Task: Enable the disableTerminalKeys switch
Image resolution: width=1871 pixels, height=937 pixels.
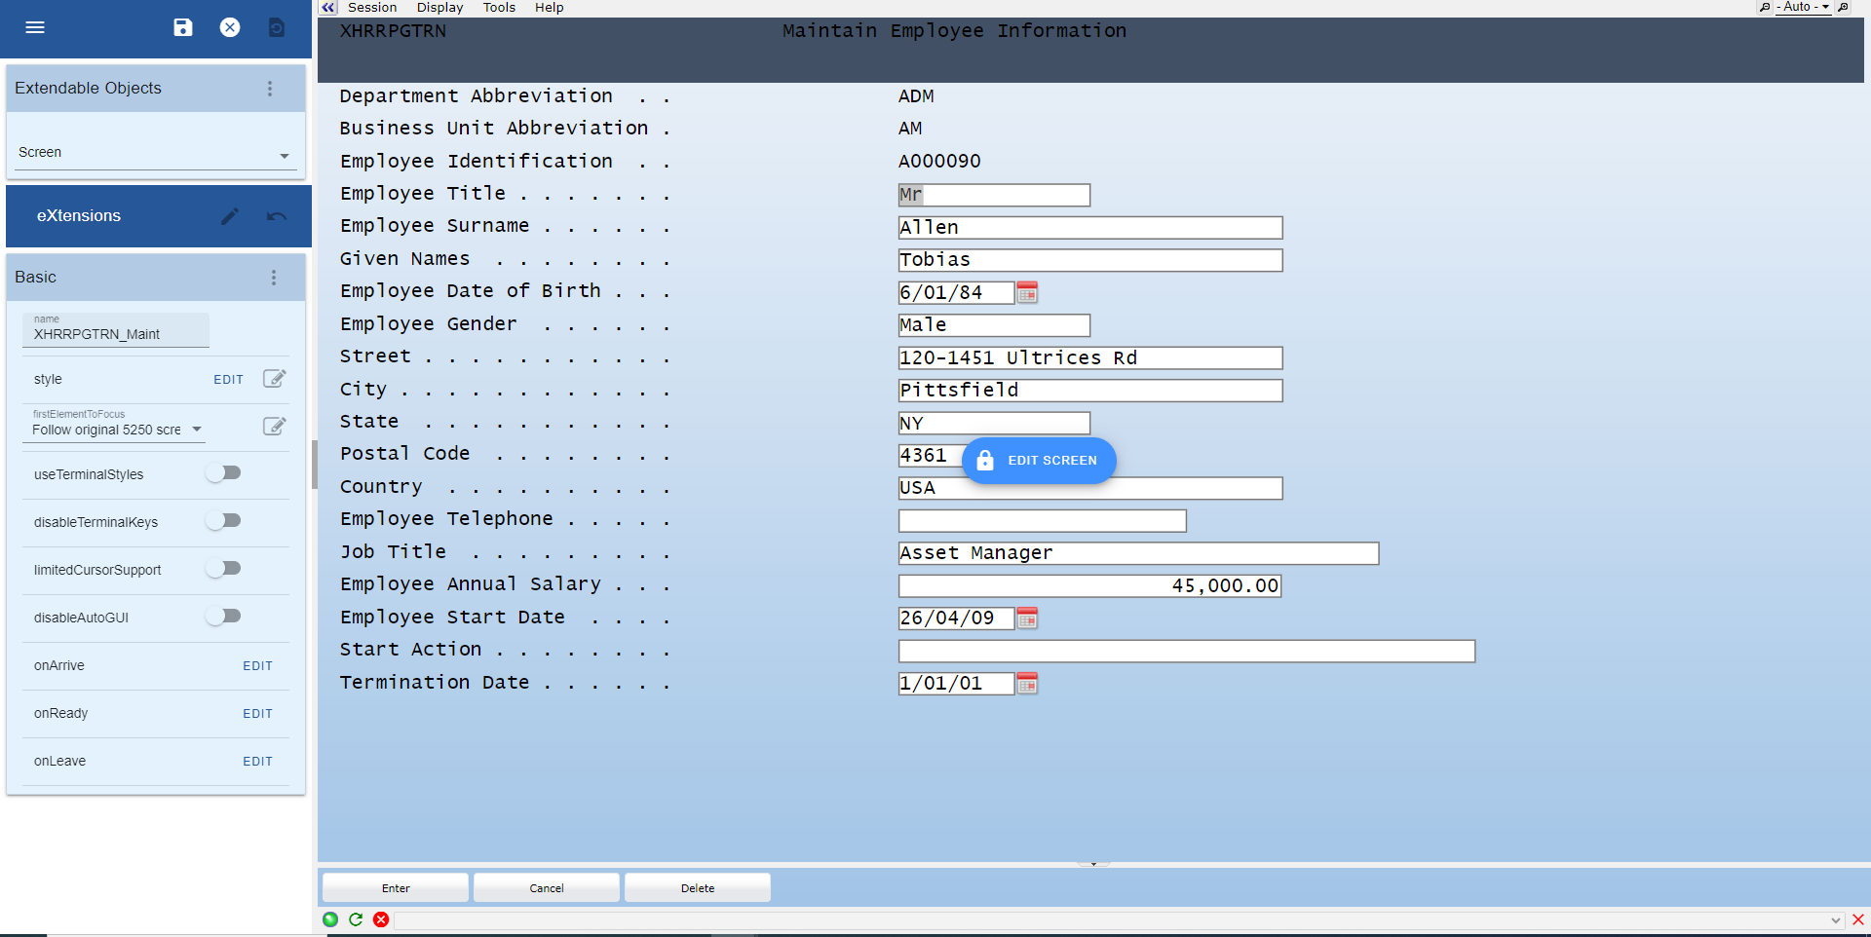Action: 223,521
